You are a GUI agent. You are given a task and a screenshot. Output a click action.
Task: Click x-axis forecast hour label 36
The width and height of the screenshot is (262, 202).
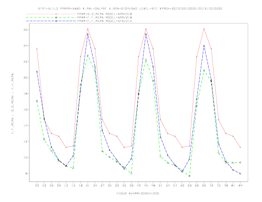(124, 185)
